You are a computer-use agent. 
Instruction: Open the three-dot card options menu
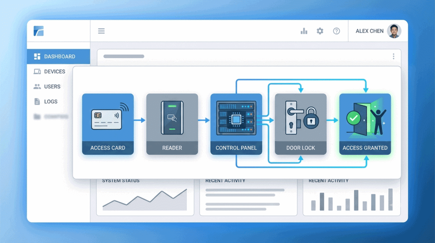393,57
